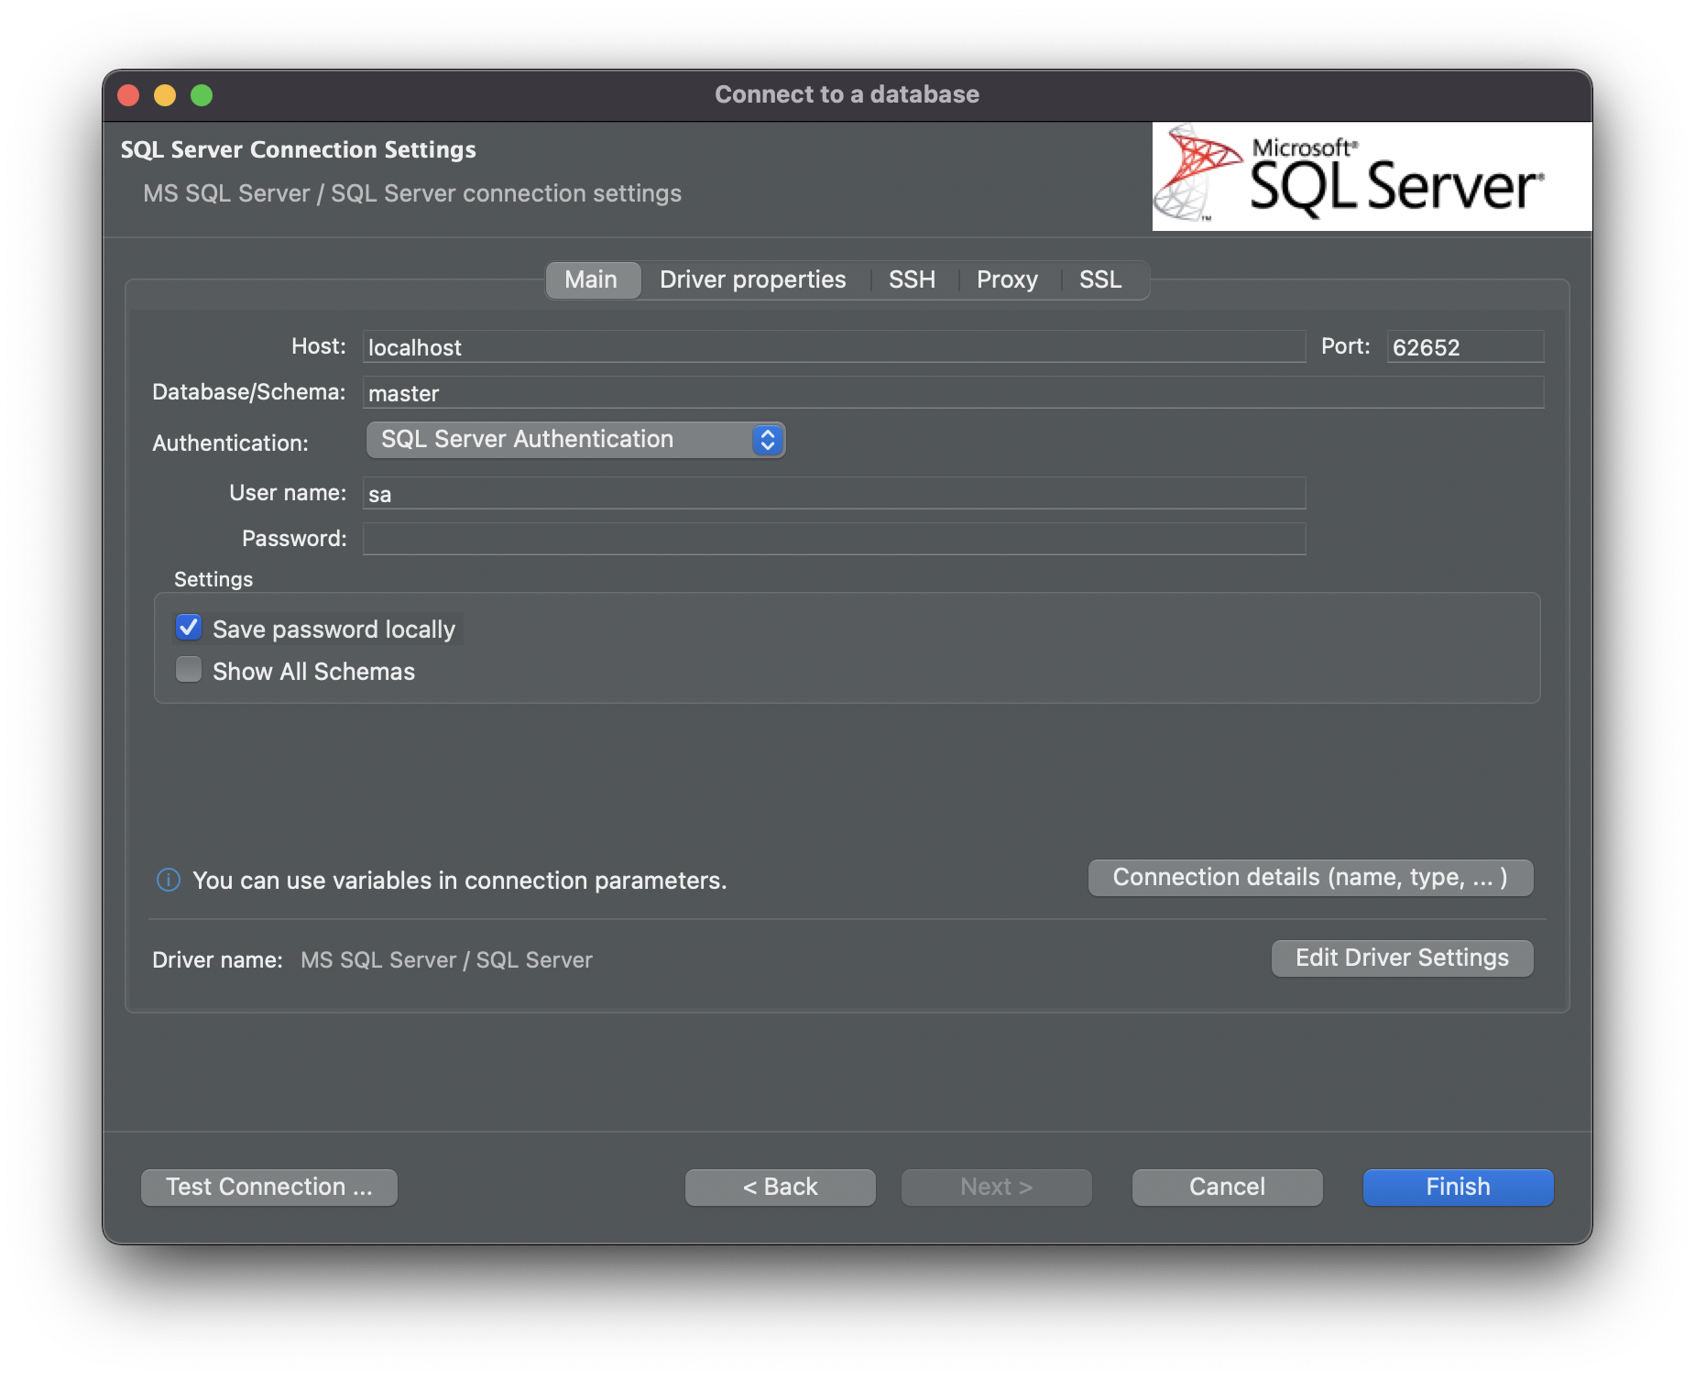Go back using the Back button
Screen dimensions: 1695x1380
[x=779, y=1187]
